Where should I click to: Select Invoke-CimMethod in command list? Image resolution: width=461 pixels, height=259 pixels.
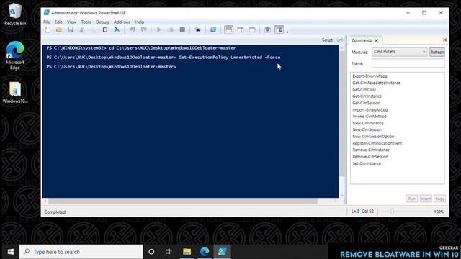coord(370,117)
